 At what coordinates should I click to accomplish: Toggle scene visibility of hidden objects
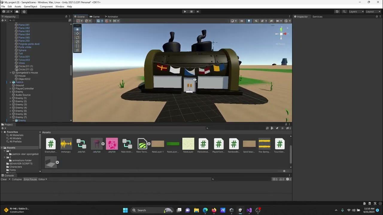click(271, 21)
